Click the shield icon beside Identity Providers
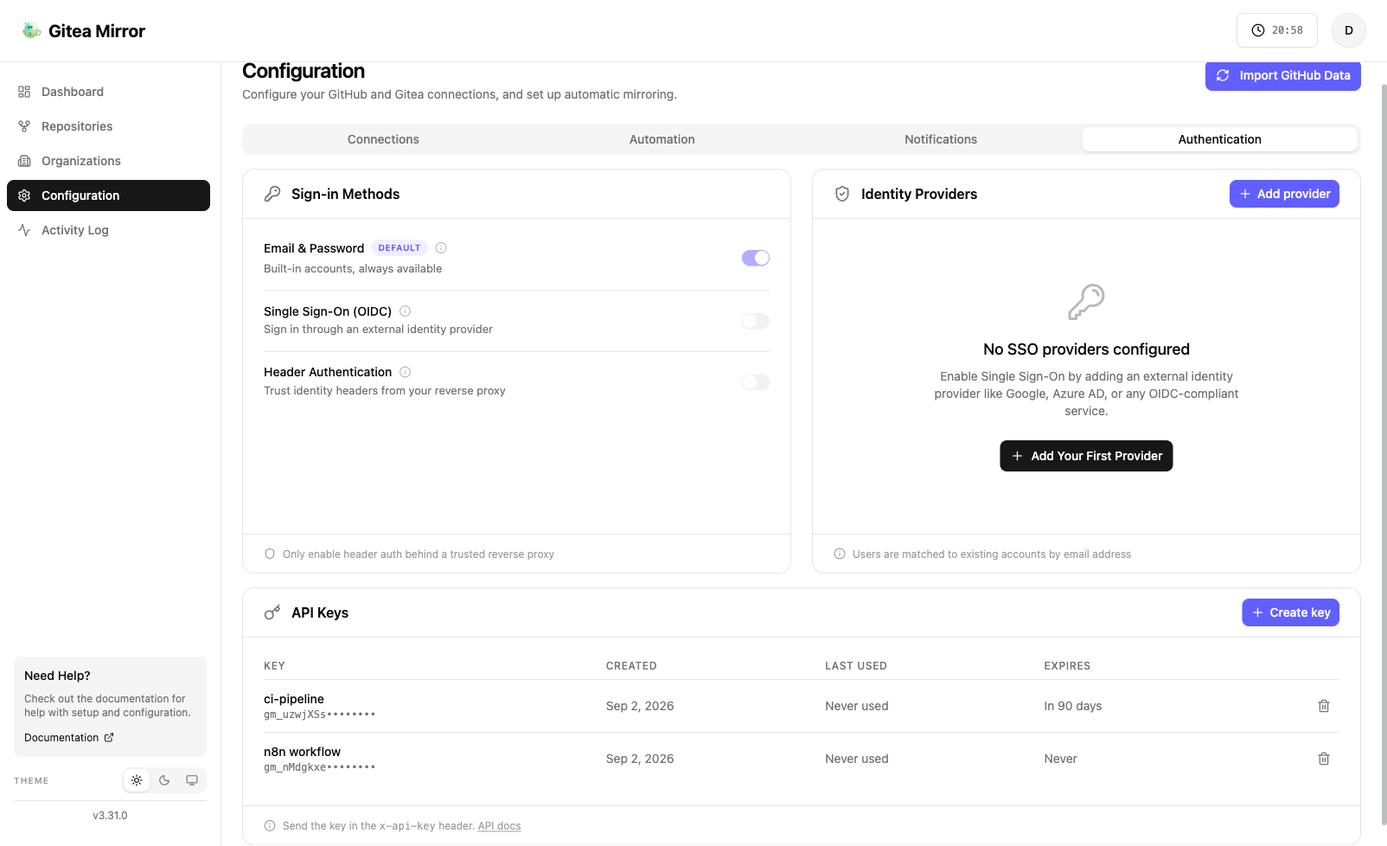1387x846 pixels. 841,194
